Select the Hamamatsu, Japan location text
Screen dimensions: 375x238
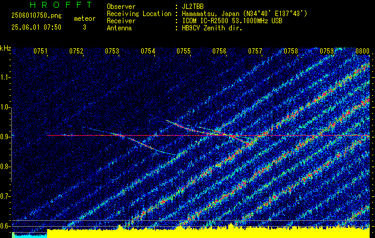click(x=244, y=14)
